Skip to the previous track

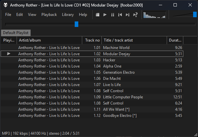(120, 15)
